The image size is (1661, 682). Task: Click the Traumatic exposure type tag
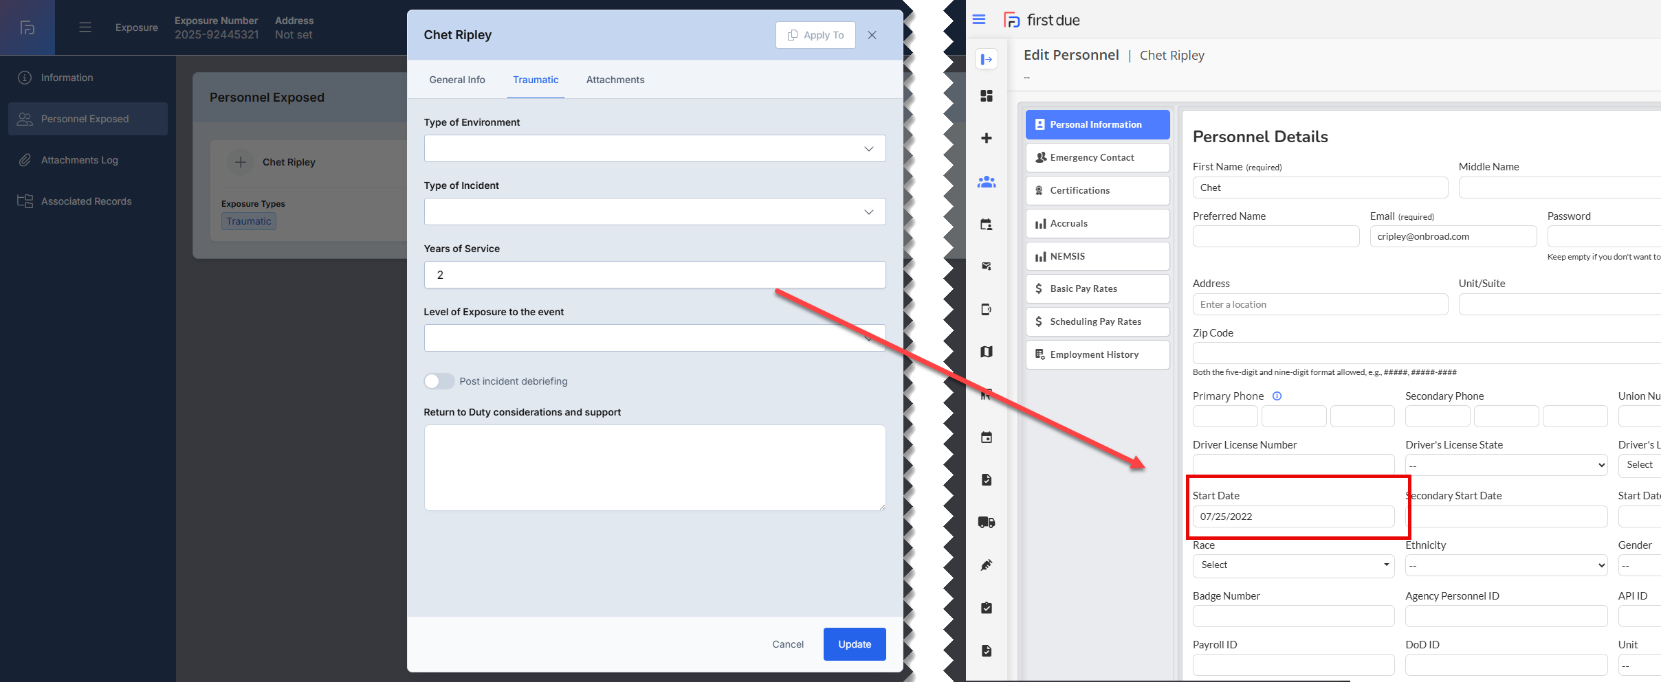pyautogui.click(x=249, y=221)
